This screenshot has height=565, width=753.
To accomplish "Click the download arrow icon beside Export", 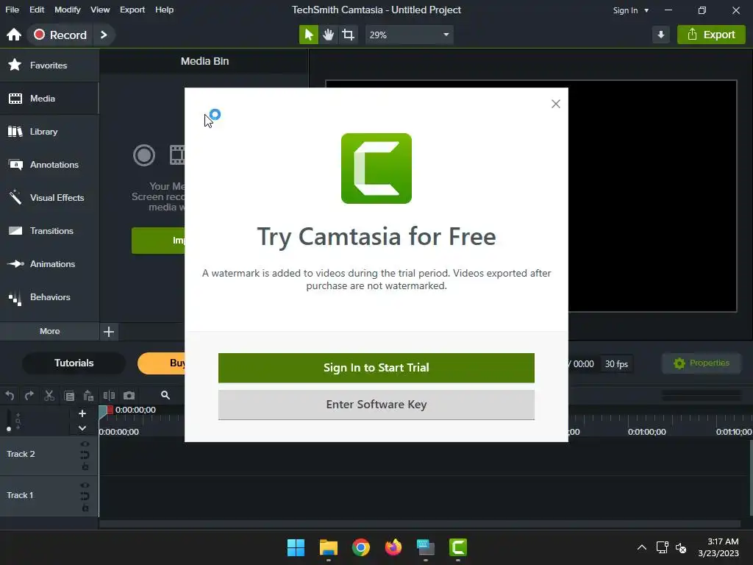I will 661,35.
